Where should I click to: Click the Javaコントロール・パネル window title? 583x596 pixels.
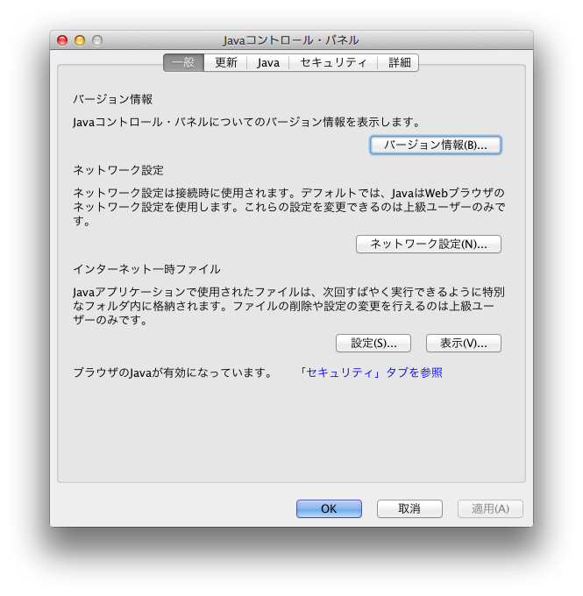click(x=291, y=40)
